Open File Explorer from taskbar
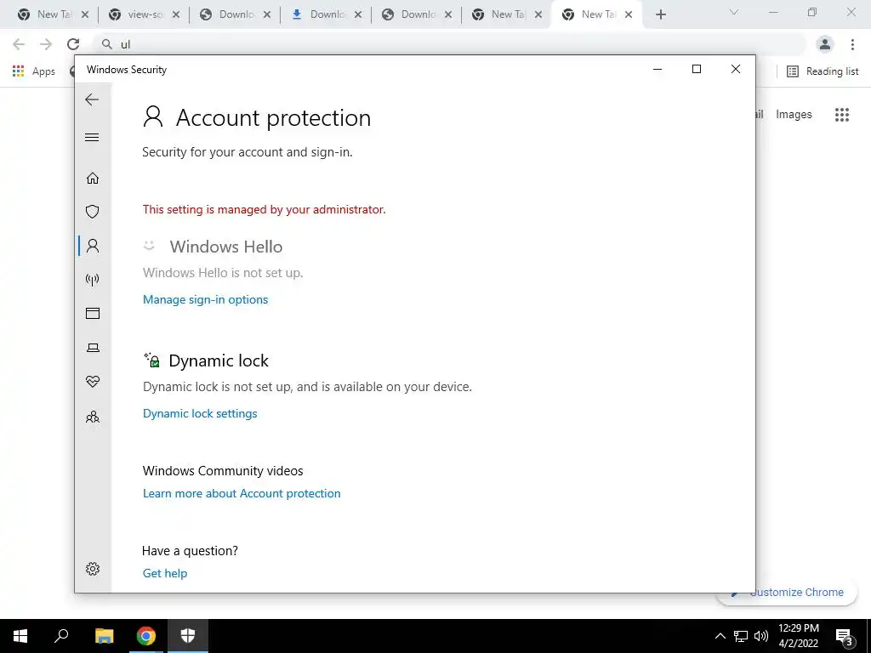This screenshot has height=653, width=871. pos(104,636)
